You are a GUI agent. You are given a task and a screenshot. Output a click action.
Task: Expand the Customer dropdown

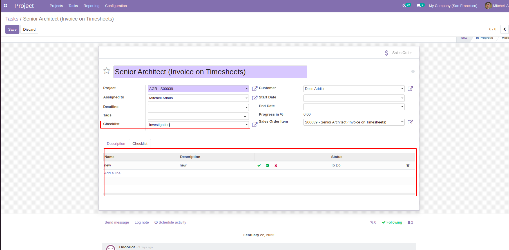(x=402, y=89)
